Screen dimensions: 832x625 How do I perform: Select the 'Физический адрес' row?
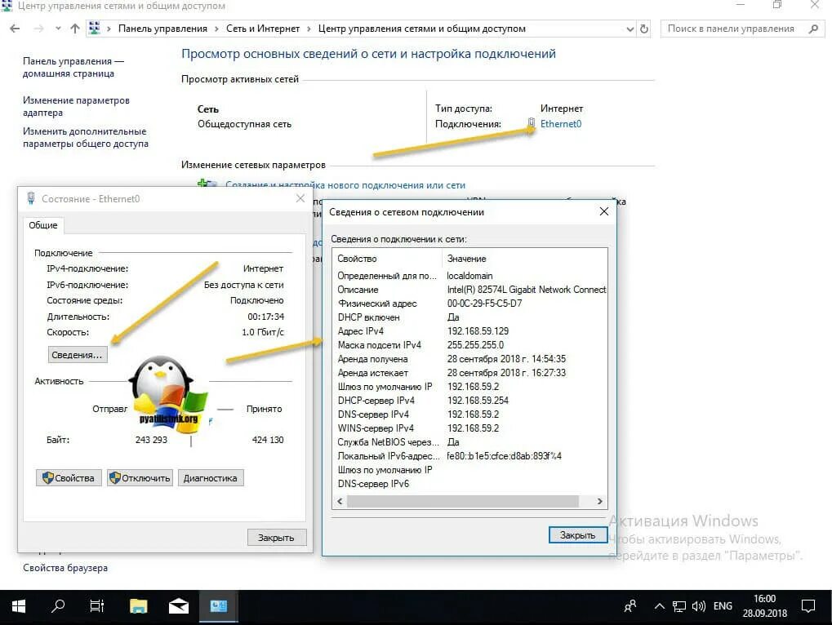click(x=469, y=304)
